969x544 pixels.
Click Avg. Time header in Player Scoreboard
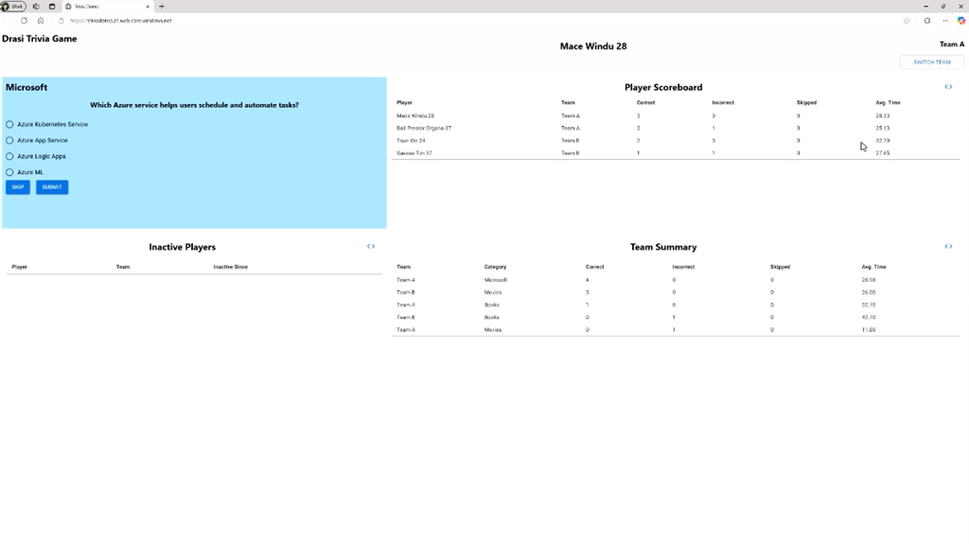888,102
